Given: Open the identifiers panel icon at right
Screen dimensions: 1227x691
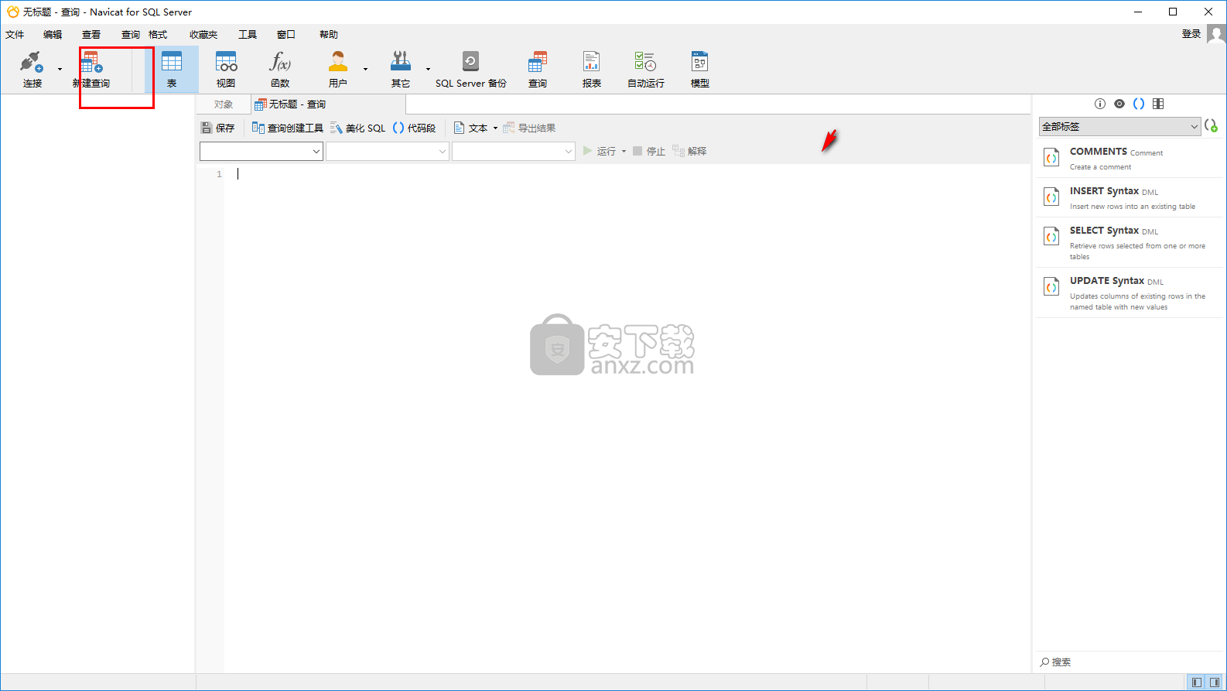Looking at the screenshot, I should 1158,104.
